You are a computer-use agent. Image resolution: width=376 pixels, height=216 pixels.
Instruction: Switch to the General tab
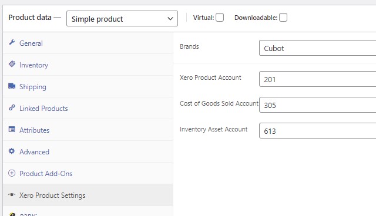pyautogui.click(x=88, y=43)
